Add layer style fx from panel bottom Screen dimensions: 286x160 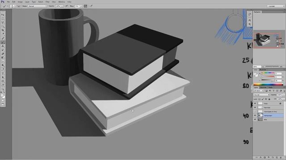coord(261,157)
